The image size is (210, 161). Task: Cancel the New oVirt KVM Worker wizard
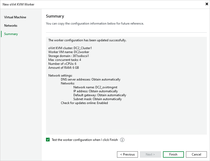(196, 154)
